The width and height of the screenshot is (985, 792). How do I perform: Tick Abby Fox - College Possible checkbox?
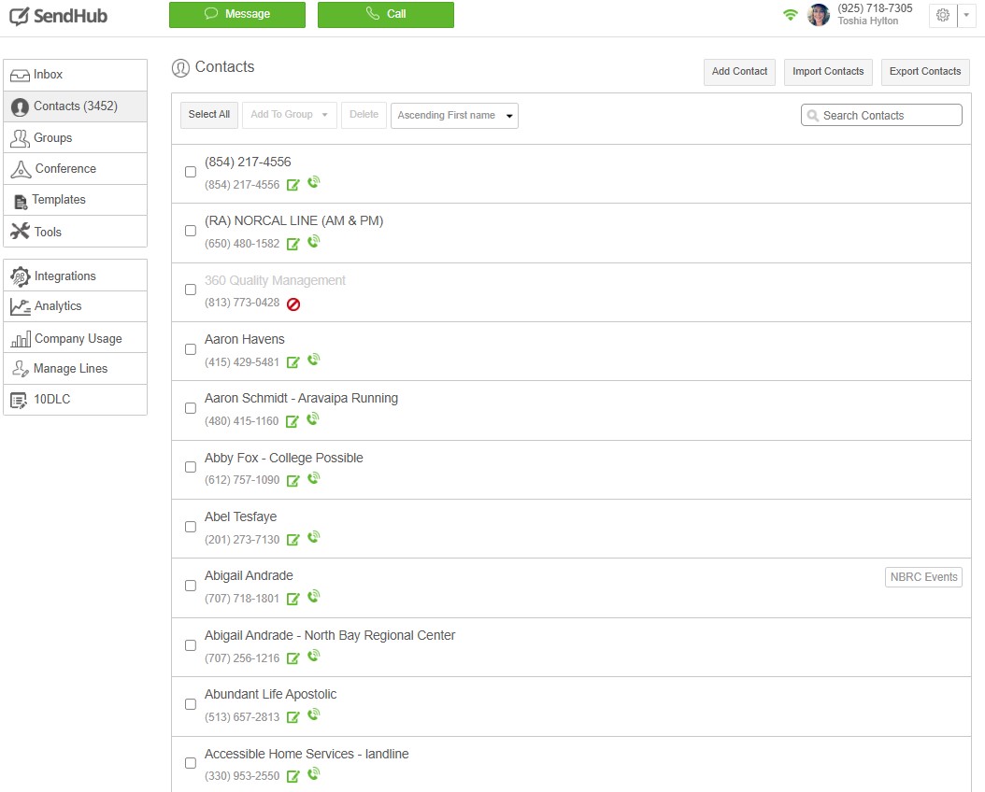tap(191, 468)
